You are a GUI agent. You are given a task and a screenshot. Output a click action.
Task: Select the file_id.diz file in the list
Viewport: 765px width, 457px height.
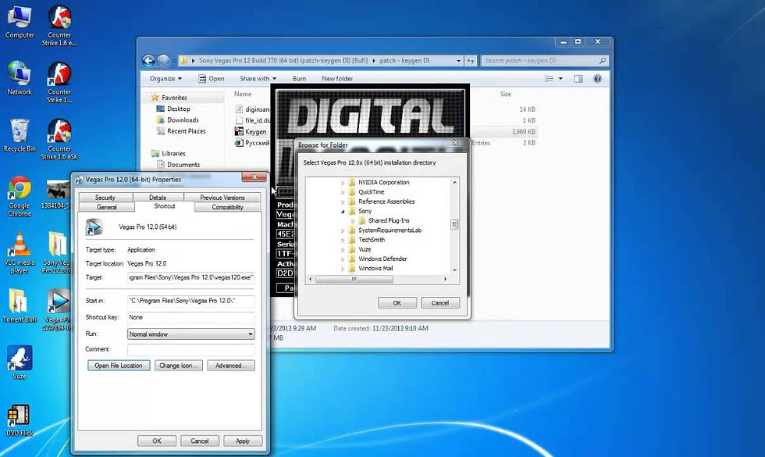point(253,120)
